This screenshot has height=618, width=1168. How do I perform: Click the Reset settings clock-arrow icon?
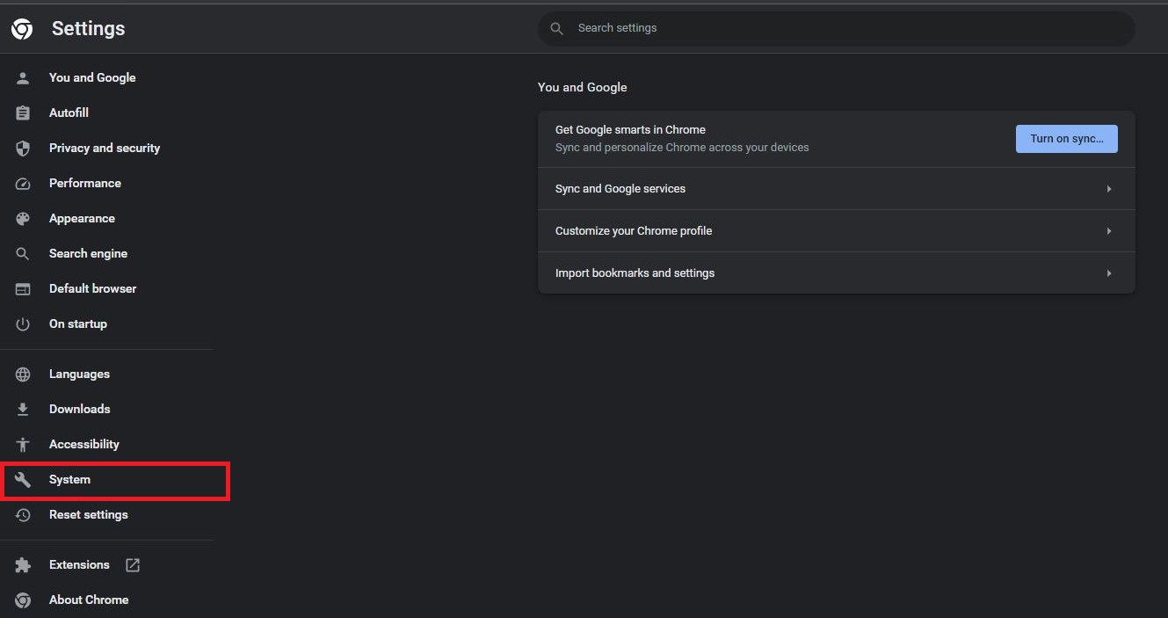(x=23, y=514)
